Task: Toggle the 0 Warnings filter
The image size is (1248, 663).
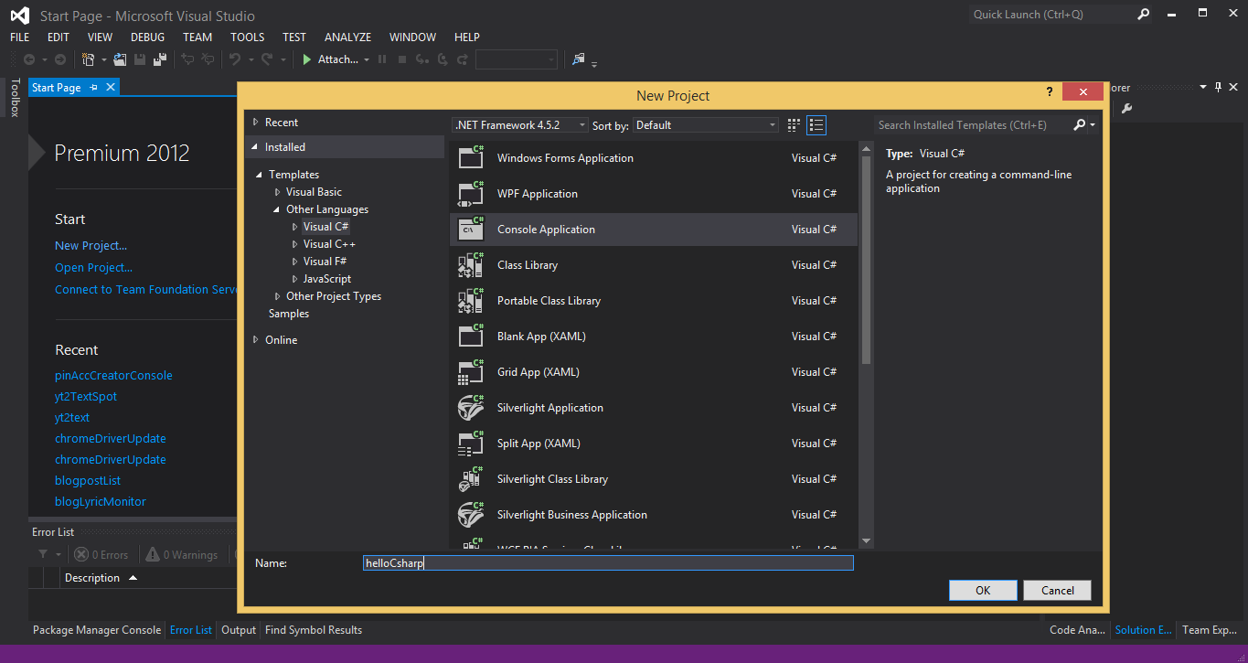Action: click(180, 554)
